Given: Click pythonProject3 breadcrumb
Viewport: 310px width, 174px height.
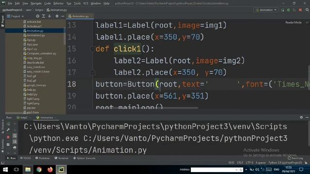Looking at the screenshot, I should click(x=13, y=10).
